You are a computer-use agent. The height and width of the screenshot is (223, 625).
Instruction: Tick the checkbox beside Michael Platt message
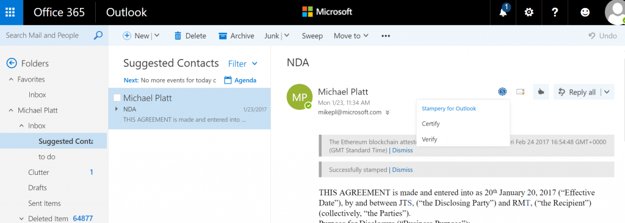pyautogui.click(x=117, y=97)
